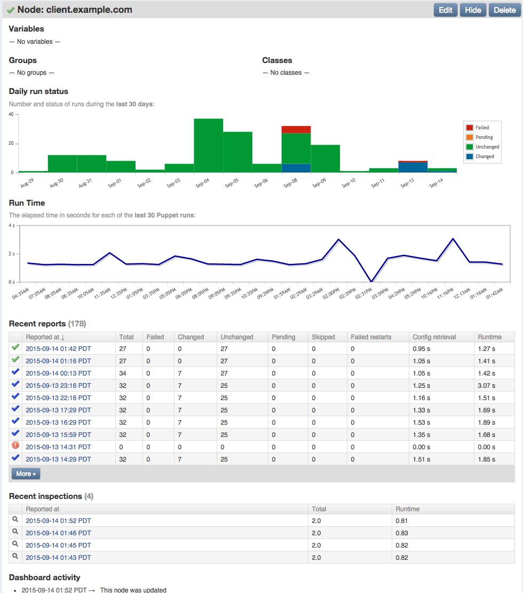Click the green checkmark on the 01:16 report row

tap(15, 359)
